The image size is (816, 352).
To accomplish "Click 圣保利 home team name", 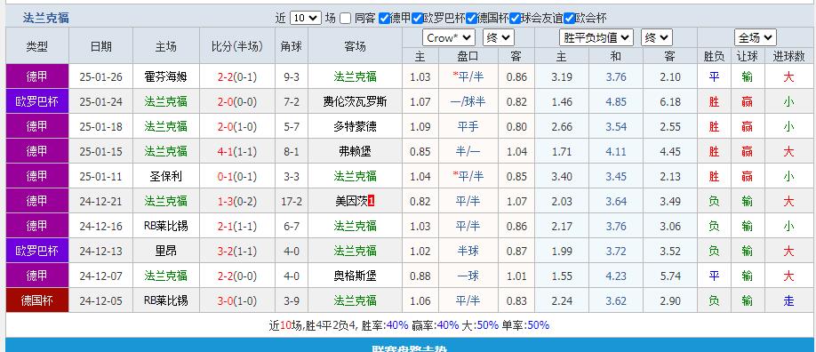I will click(x=165, y=177).
